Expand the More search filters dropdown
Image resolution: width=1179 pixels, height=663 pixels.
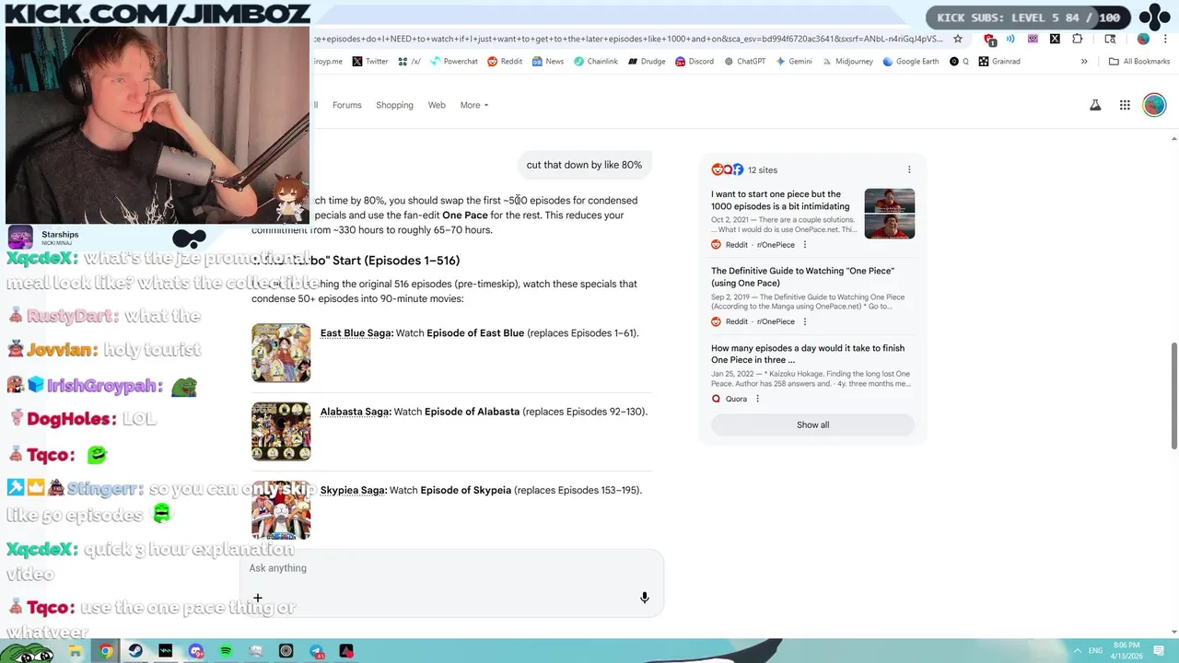click(x=474, y=105)
